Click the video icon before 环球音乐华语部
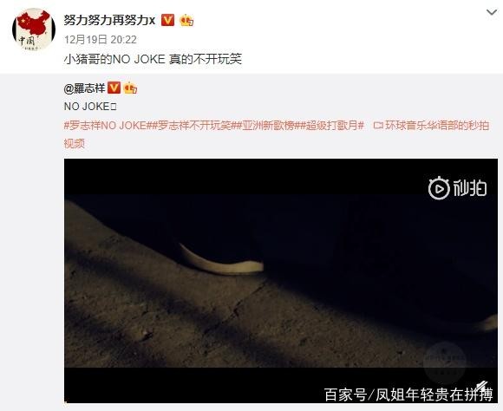 (378, 126)
